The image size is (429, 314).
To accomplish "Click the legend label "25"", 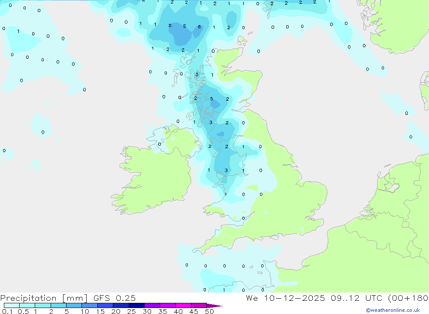I will tap(132, 311).
